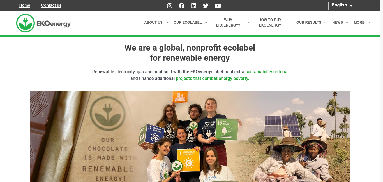The image size is (383, 182).
Task: Open the YouTube social icon
Action: pos(218,6)
